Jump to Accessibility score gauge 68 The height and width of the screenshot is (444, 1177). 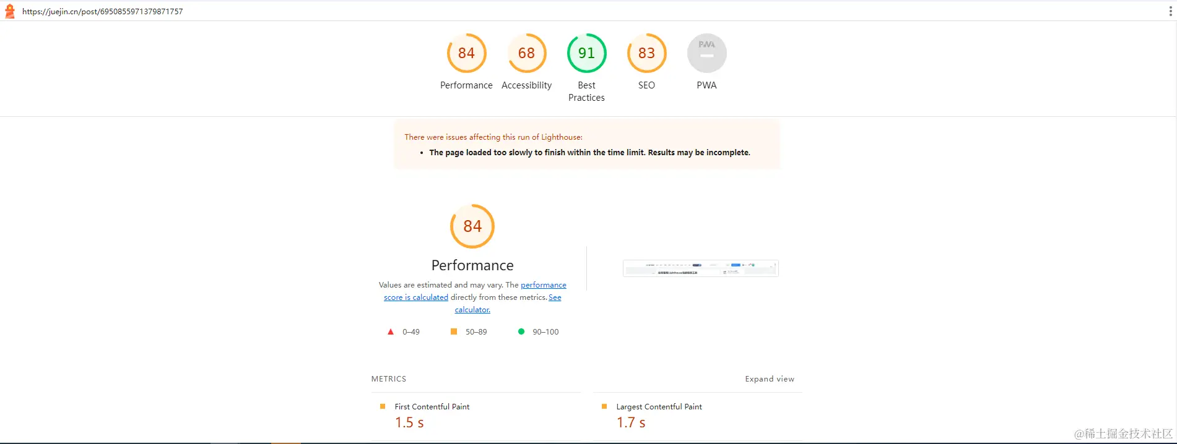tap(526, 53)
